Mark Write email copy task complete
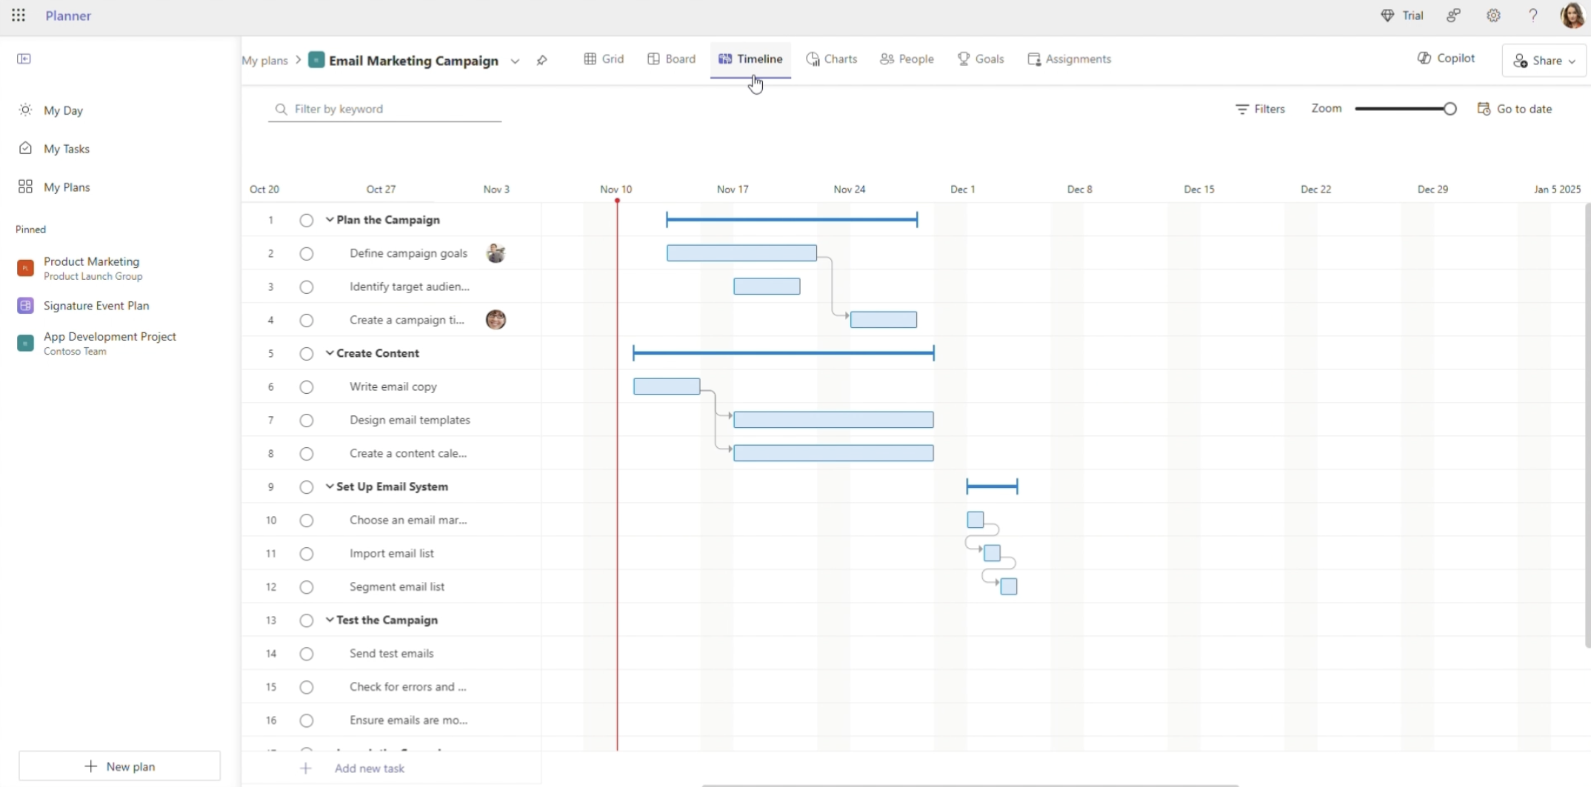 (x=306, y=387)
